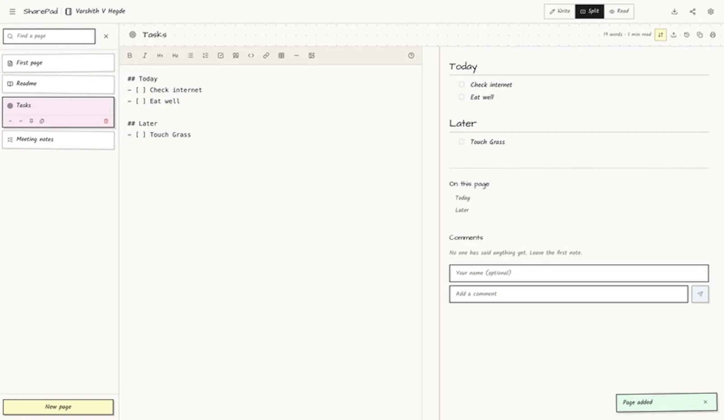Insert a numbered list
724x420 pixels.
pyautogui.click(x=205, y=56)
